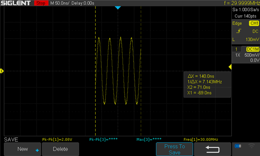Viewport: 260px width, 156px height.
Task: Click the Sa 1.00GSa/s sample rate text
Action: tap(245, 10)
